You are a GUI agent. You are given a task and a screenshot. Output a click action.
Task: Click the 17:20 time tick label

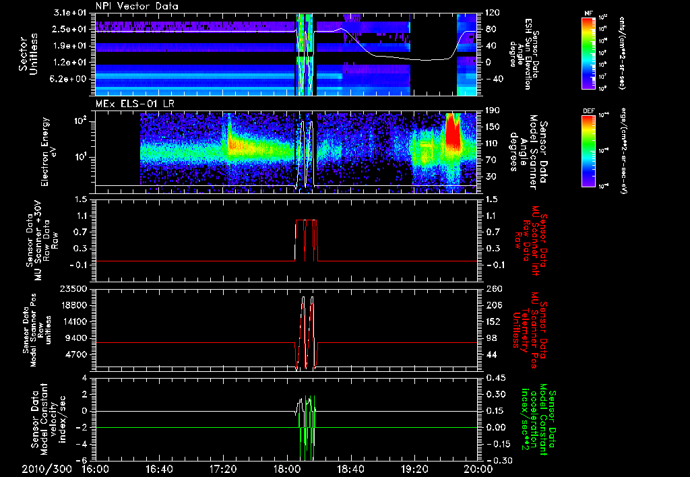point(223,470)
